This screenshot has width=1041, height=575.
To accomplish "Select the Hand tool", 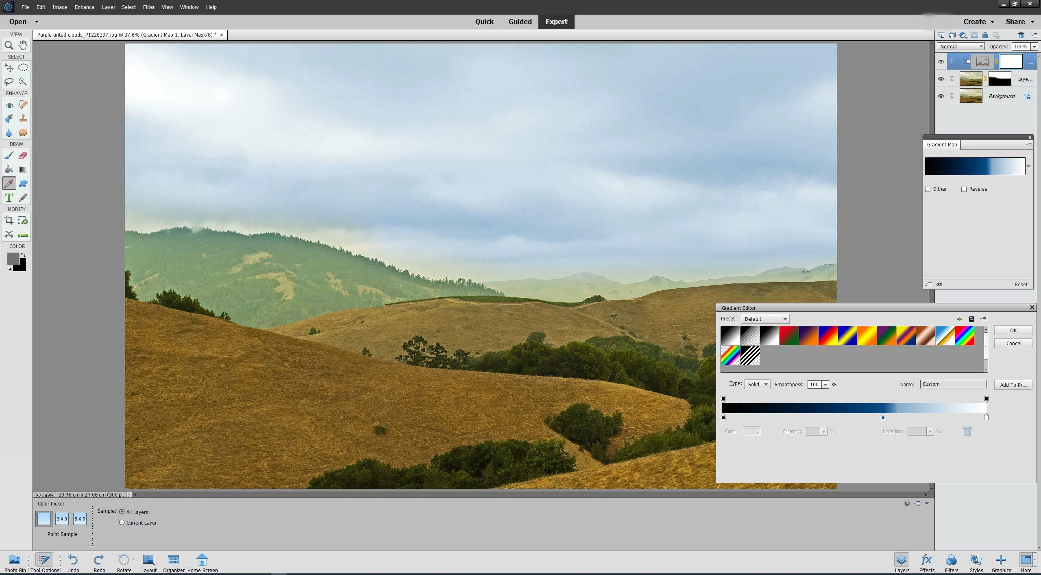I will coord(23,45).
